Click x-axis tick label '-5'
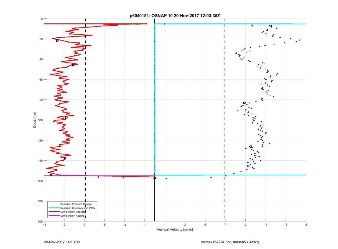The width and height of the screenshot is (338, 249). [104, 225]
